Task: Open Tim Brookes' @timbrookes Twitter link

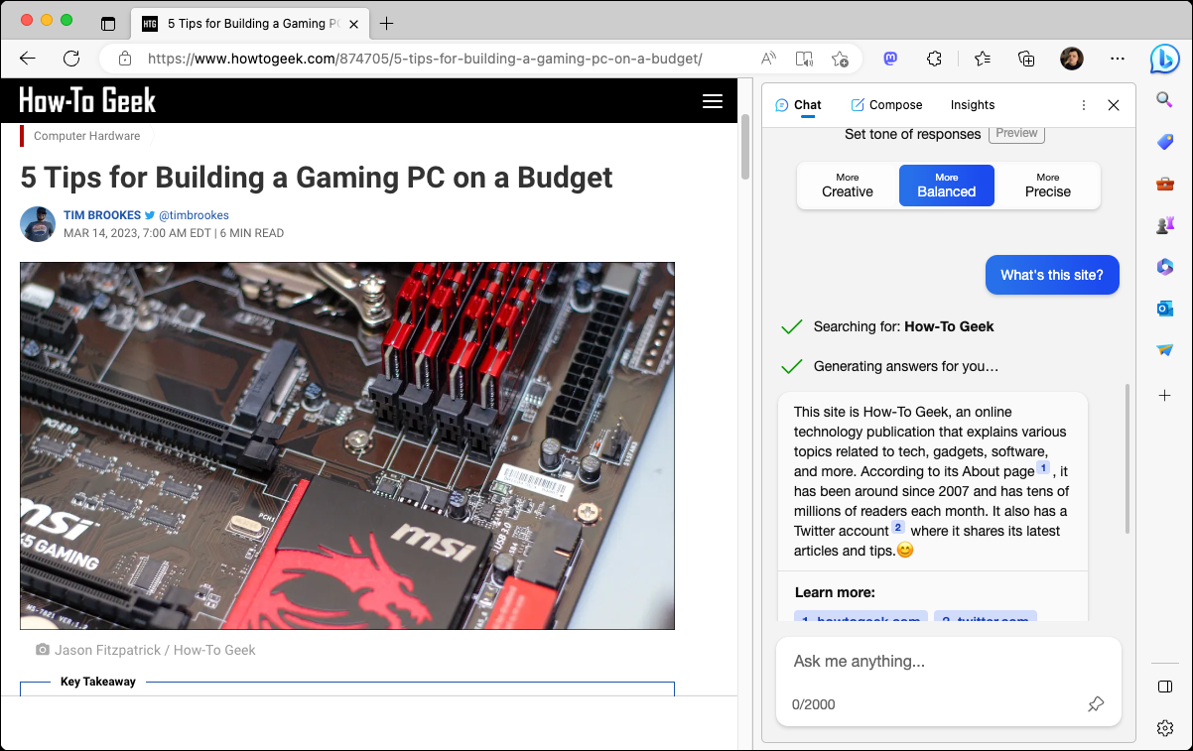Action: [x=193, y=215]
